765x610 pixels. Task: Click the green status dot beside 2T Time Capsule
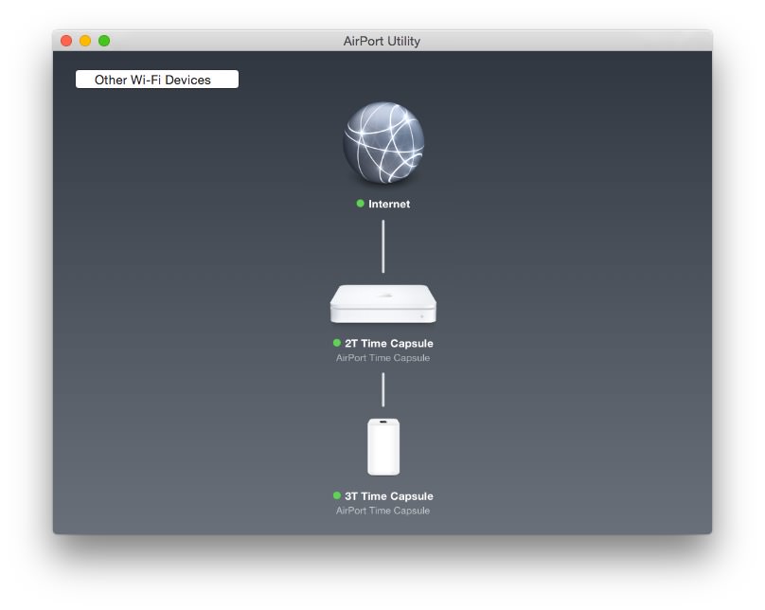click(x=337, y=343)
